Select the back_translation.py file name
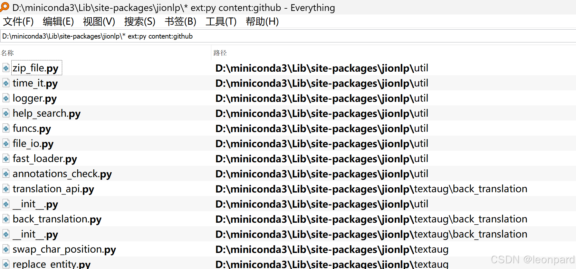The width and height of the screenshot is (576, 269). point(57,219)
